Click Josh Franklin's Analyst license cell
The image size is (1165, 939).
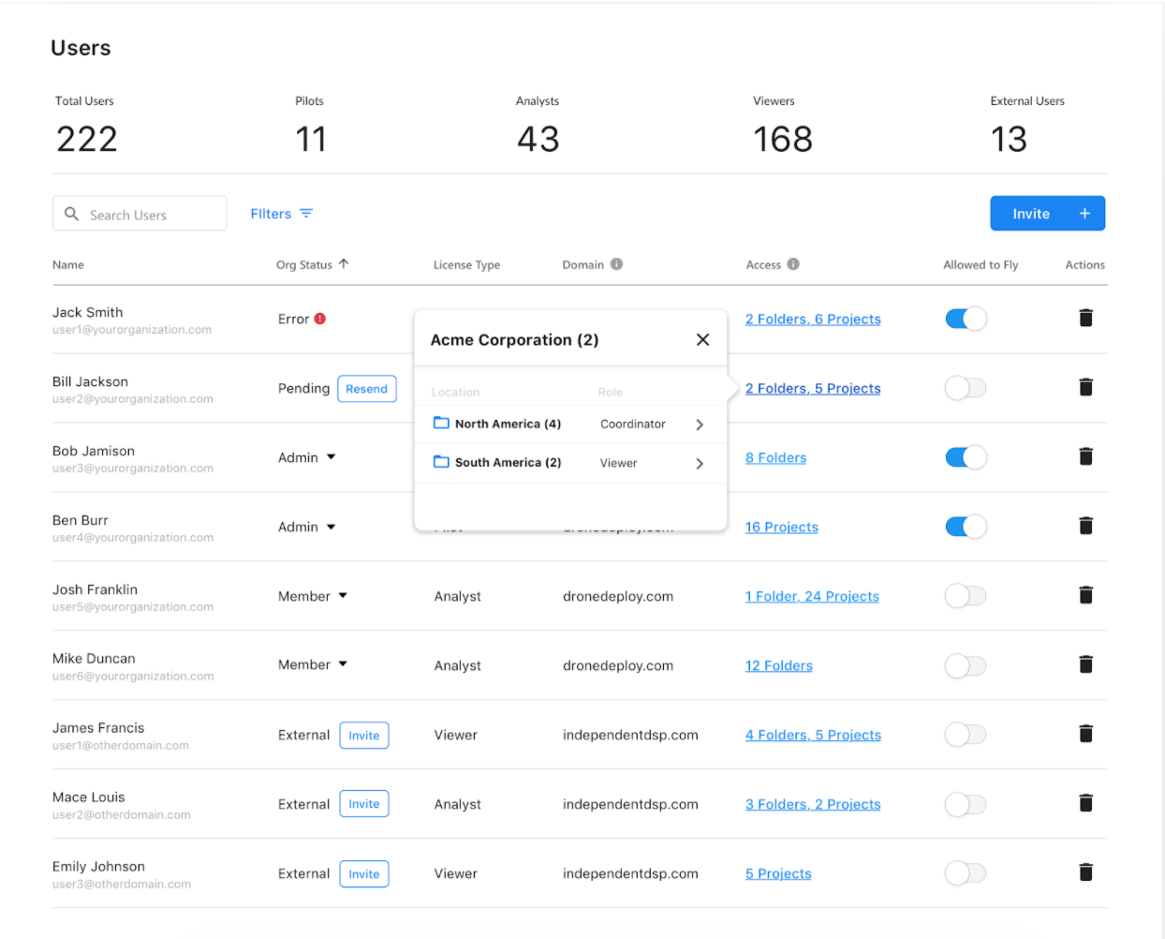click(x=458, y=596)
